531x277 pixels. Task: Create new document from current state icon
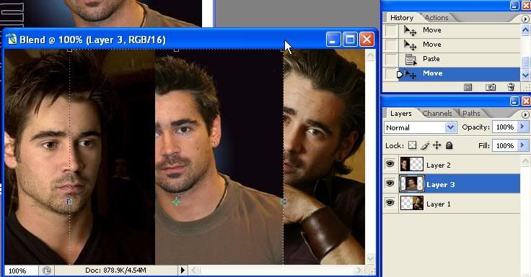pyautogui.click(x=468, y=88)
